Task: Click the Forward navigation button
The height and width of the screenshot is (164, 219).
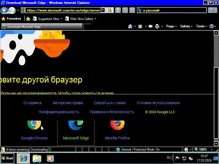Action: point(12,10)
